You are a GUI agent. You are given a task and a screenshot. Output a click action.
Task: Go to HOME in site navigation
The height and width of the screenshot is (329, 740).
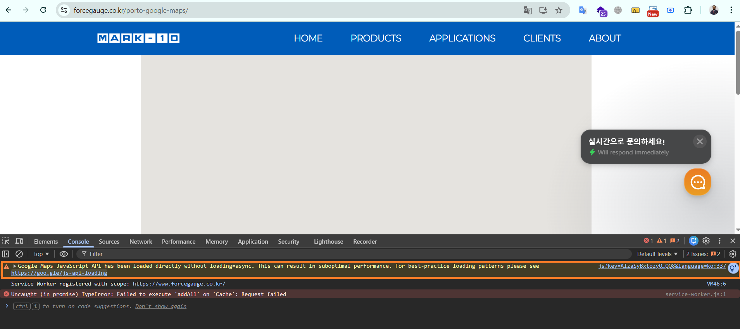(308, 38)
